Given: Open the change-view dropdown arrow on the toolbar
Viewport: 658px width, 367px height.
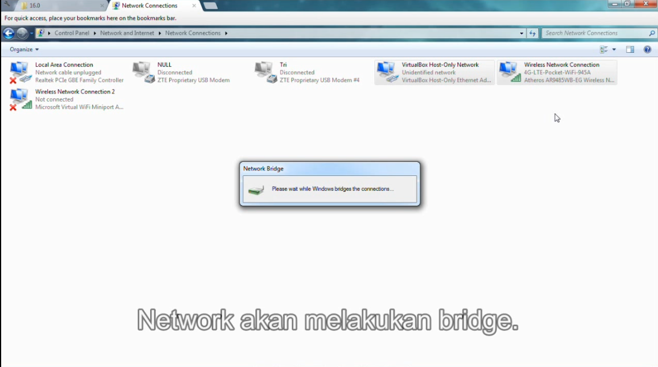Looking at the screenshot, I should (615, 49).
